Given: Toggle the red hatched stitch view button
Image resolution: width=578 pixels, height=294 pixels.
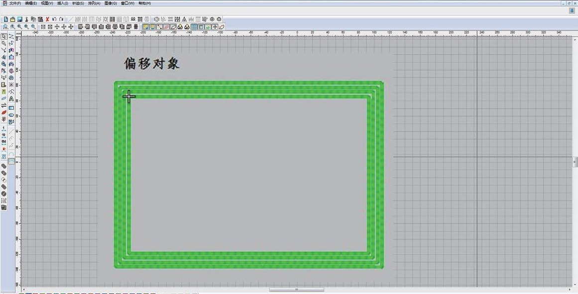Looking at the screenshot, I should click(x=166, y=27).
